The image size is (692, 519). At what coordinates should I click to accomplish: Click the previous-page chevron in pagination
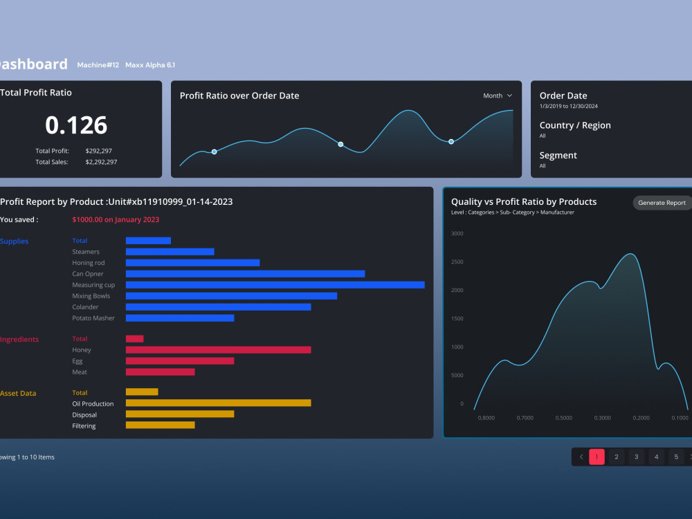(x=581, y=457)
